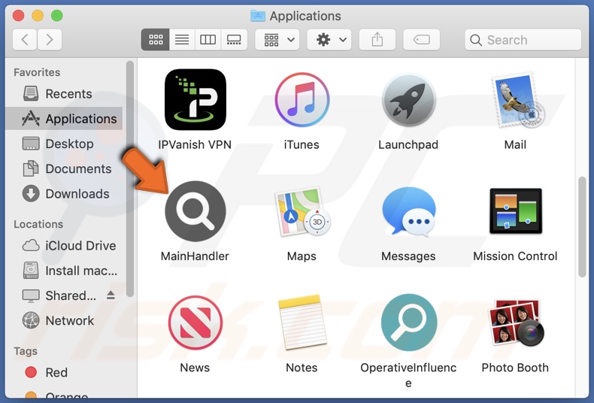Select the Launchpad rocket icon
This screenshot has height=403, width=594.
408,99
